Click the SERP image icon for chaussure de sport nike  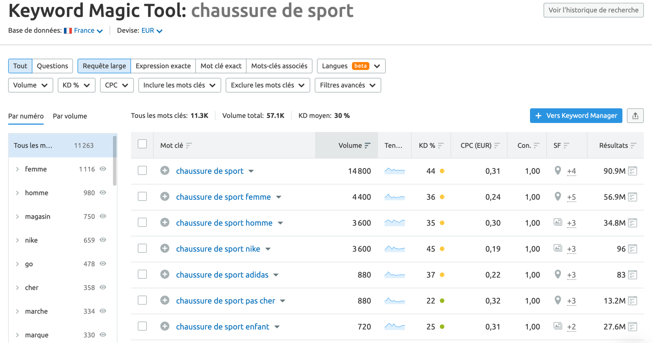click(557, 249)
